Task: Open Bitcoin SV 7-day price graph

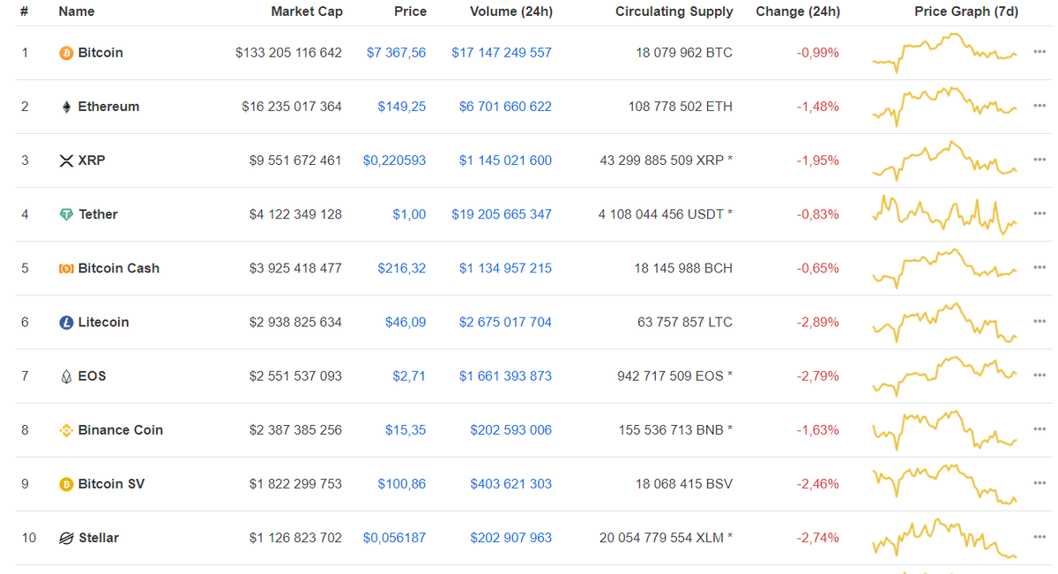Action: pyautogui.click(x=944, y=484)
